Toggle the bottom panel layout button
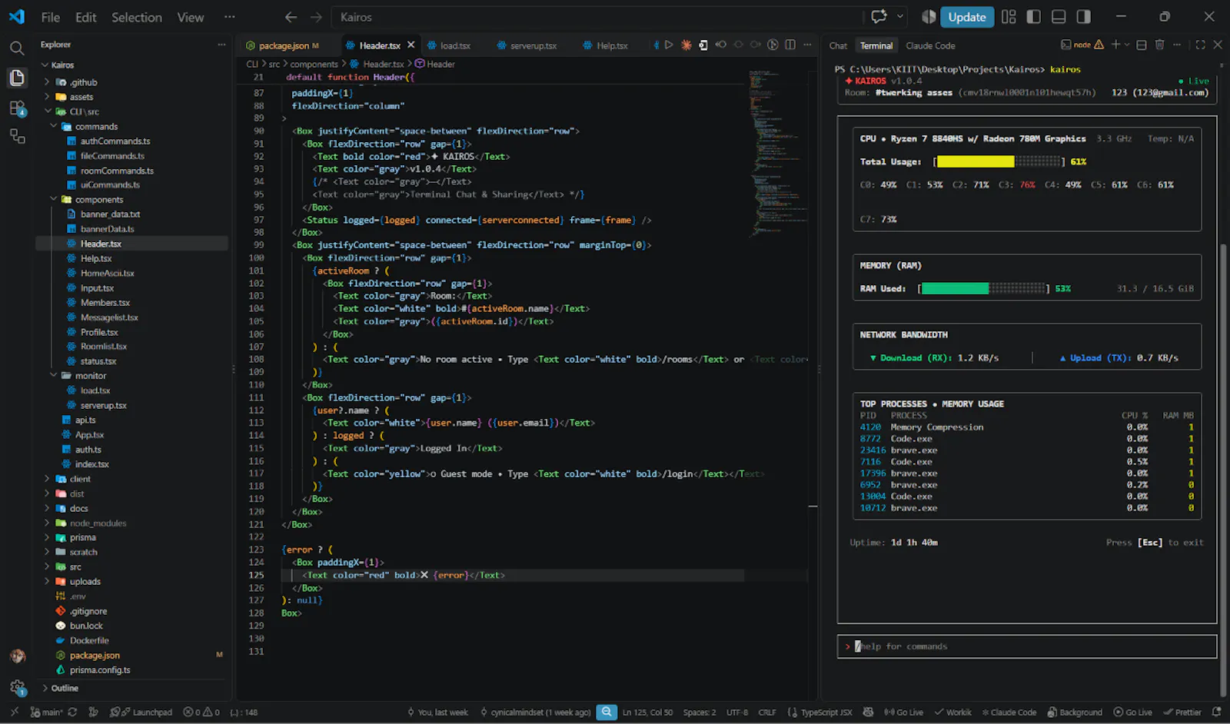This screenshot has height=724, width=1230. (1059, 17)
